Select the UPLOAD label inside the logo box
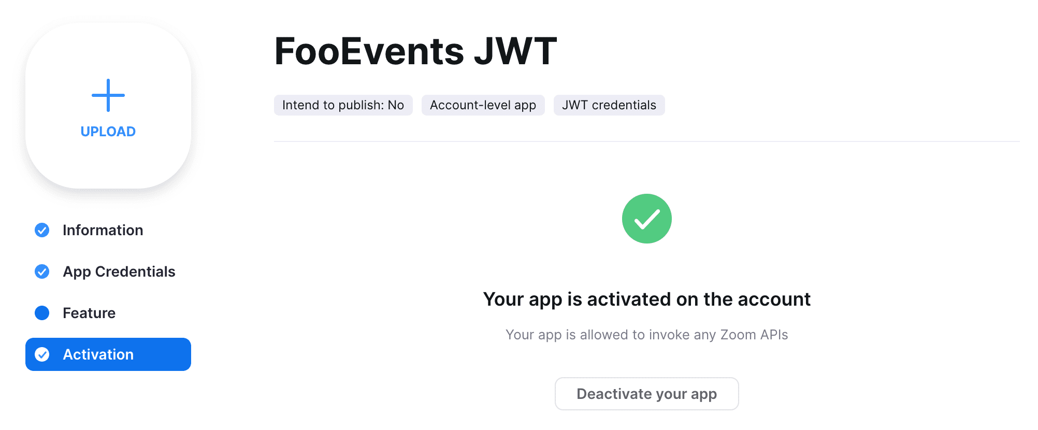The image size is (1038, 430). (x=107, y=131)
